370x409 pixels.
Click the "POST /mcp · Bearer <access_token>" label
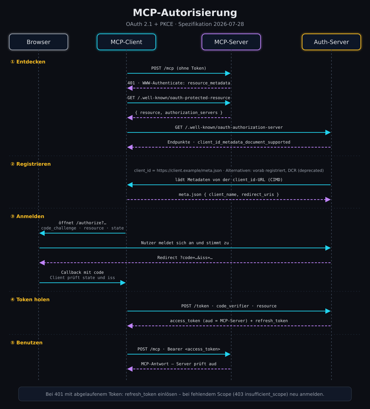(179, 349)
